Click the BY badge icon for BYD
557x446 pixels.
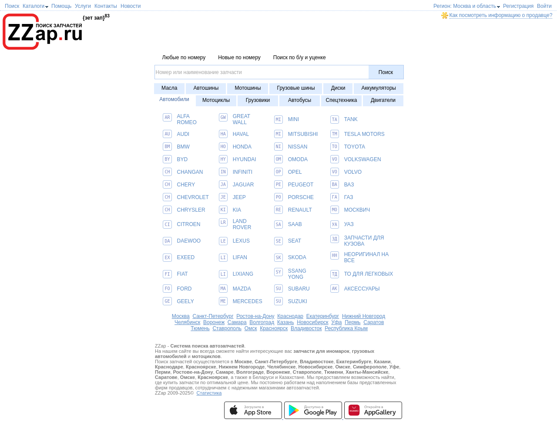pyautogui.click(x=167, y=159)
